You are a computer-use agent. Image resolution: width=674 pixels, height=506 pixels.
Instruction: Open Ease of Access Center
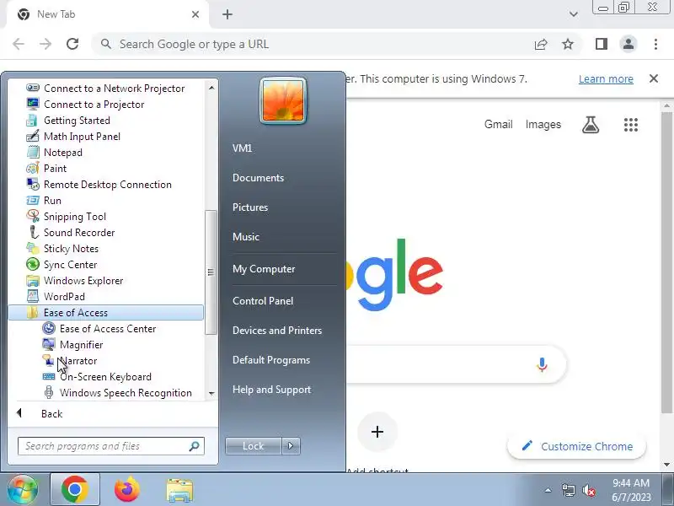tap(99, 329)
